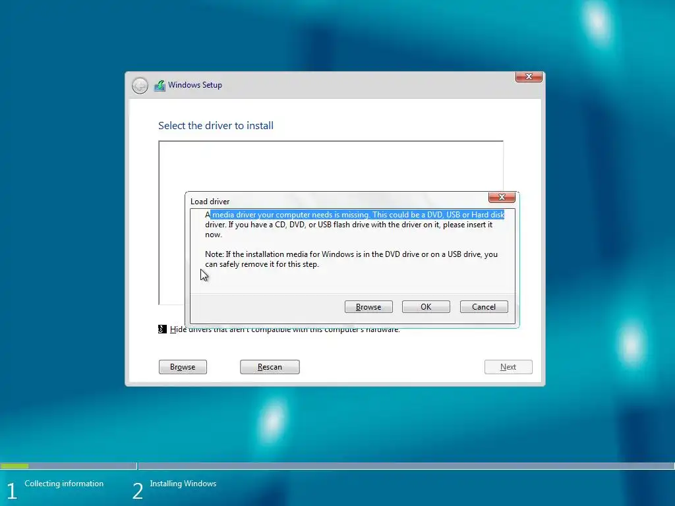Click Browse button at bottom of Setup

tap(183, 367)
